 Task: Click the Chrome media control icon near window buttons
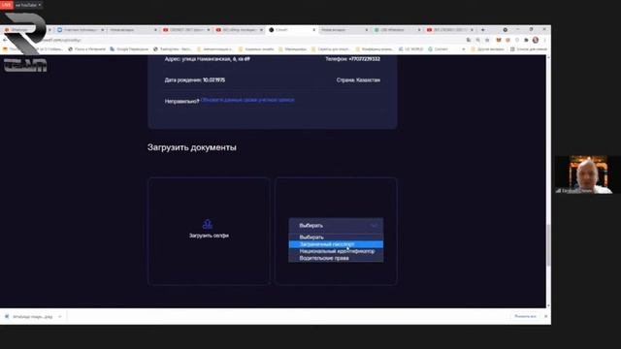(505, 30)
